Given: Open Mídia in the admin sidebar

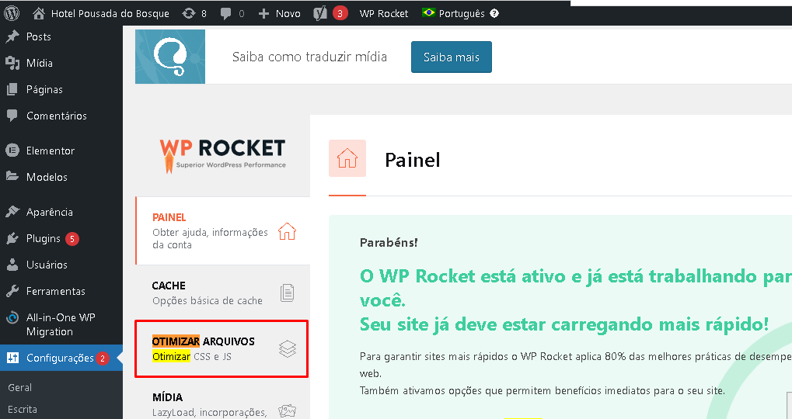Looking at the screenshot, I should (40, 63).
